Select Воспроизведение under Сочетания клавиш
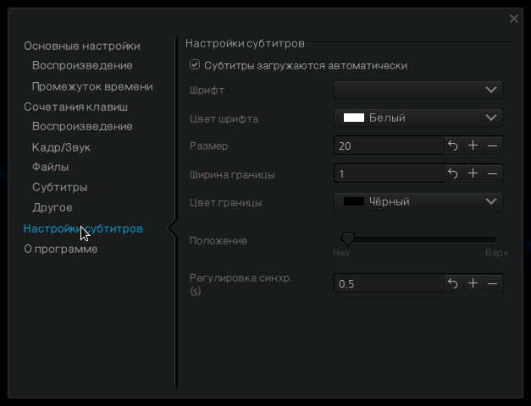This screenshot has height=406, width=531. (x=82, y=127)
